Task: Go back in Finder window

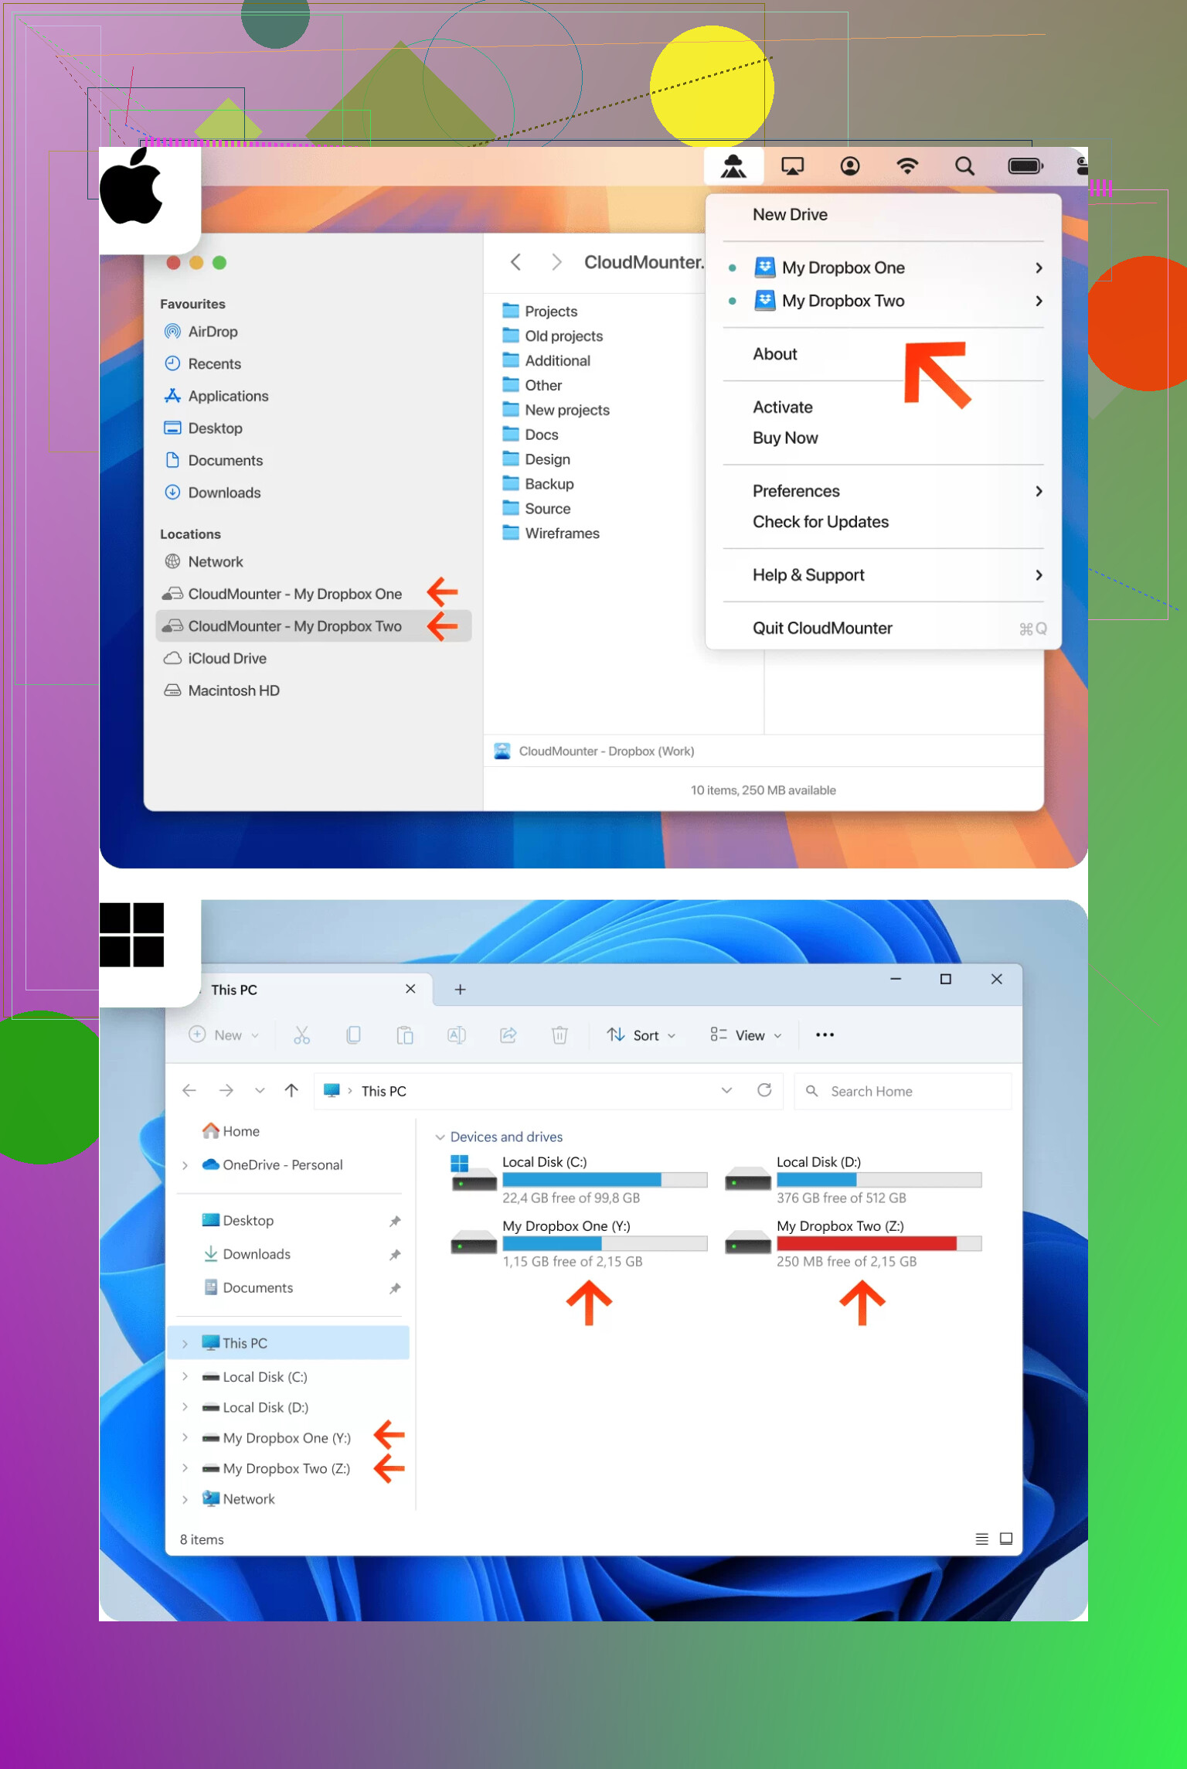Action: pyautogui.click(x=516, y=262)
